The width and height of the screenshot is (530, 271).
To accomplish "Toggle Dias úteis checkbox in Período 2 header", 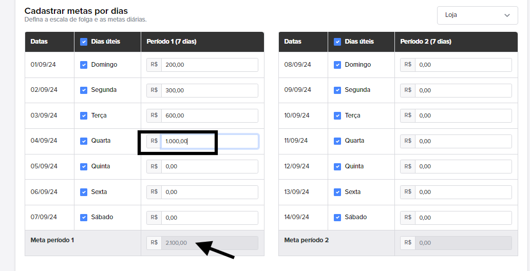I will point(337,42).
